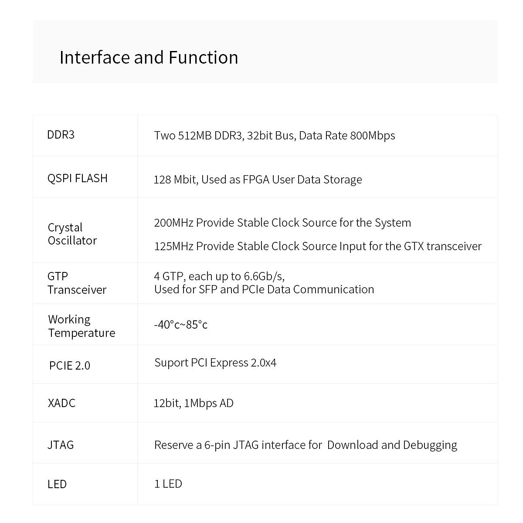
Task: Click the 200MHz clock source line
Action: (282, 223)
